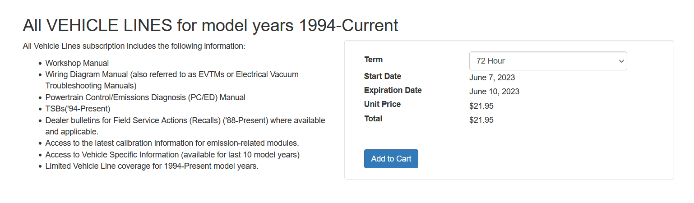Click the subscription includes intro sentence
The image size is (694, 203).
(134, 46)
